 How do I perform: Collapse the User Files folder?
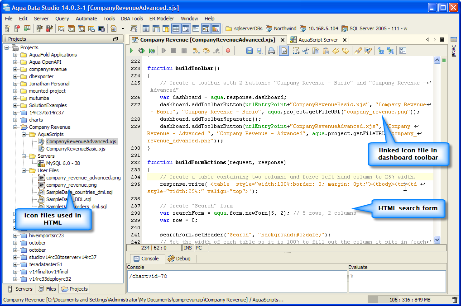(x=24, y=170)
